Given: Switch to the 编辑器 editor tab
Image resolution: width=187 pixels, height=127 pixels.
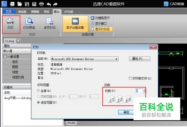Looking at the screenshot, I should (35, 12).
